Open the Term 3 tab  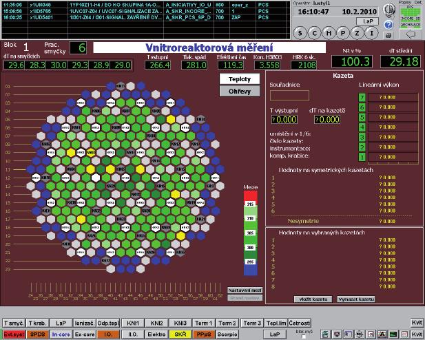point(252,323)
